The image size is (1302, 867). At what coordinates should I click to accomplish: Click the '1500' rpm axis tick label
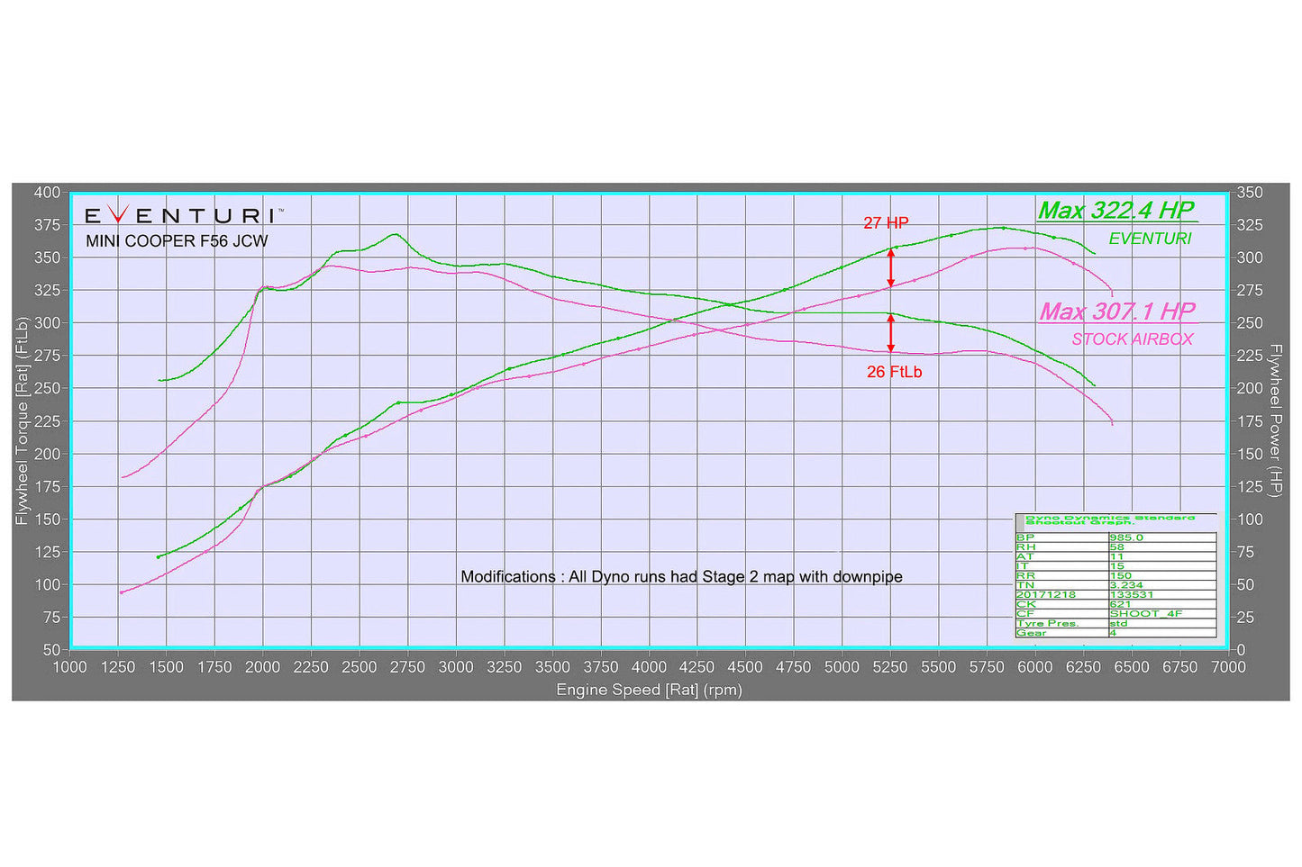pos(167,667)
